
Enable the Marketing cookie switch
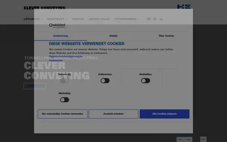(64, 100)
